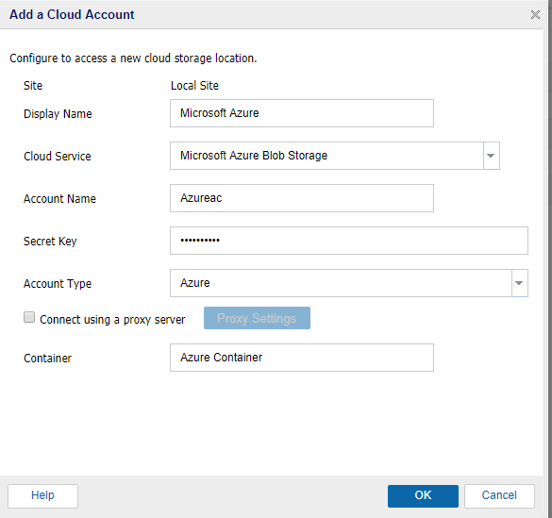The width and height of the screenshot is (552, 518).
Task: Click into the Secret Key password field
Action: [349, 241]
